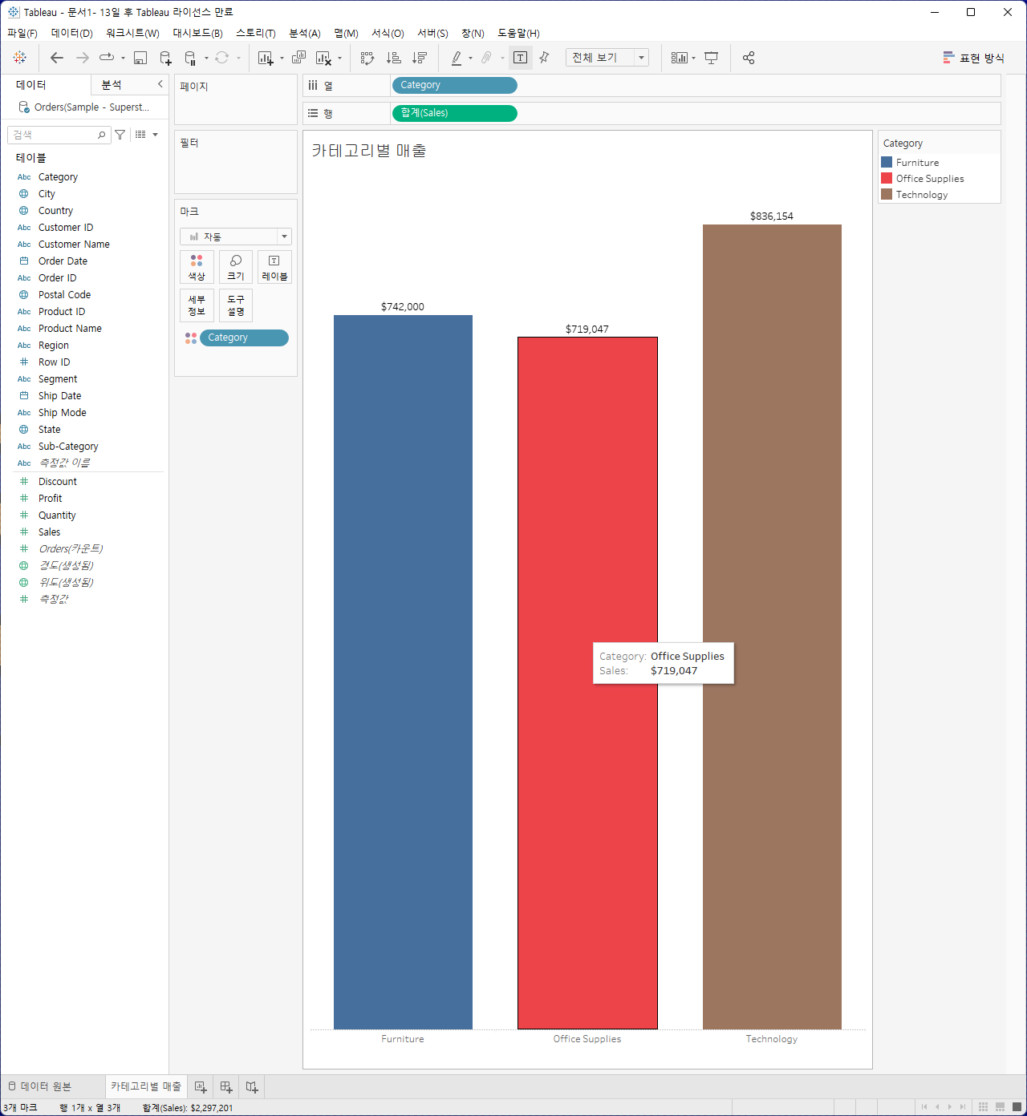Image resolution: width=1027 pixels, height=1116 pixels.
Task: Open dropdown arrow next to Show/hide cards
Action: pos(693,59)
